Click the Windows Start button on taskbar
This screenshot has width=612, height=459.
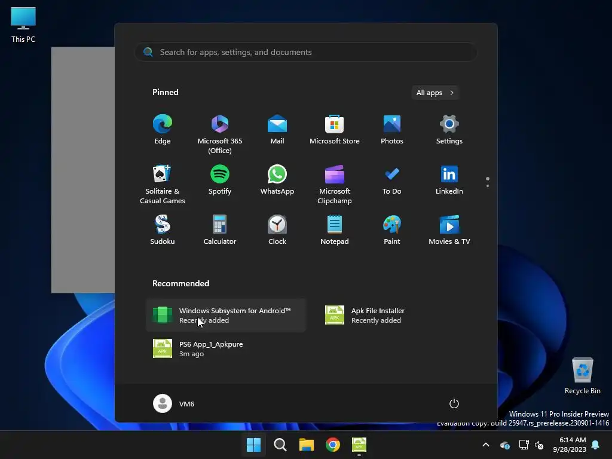(x=253, y=445)
